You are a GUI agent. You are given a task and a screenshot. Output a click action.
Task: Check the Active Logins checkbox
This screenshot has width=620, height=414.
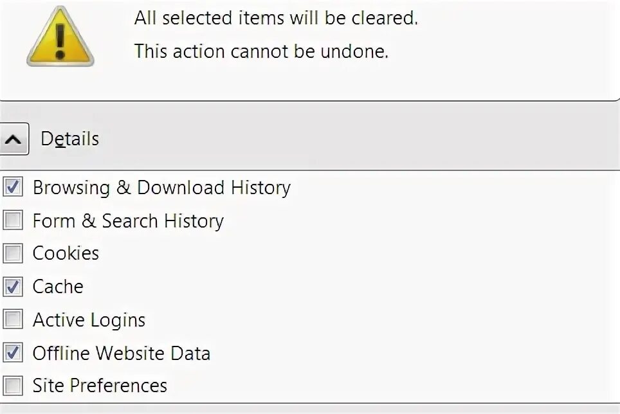tap(13, 319)
